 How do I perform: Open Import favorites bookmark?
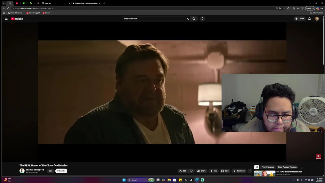coord(15,13)
